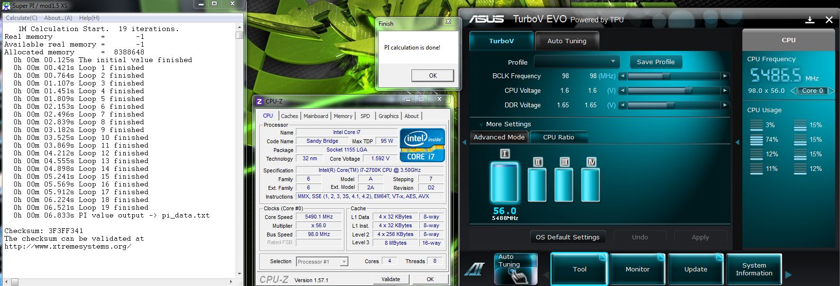Screen dimensions: 840x286
Task: Open the Tool menu tile
Action: coord(579,269)
